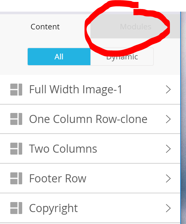Select the Copyright label
Screen dimensions: 186x224
coord(53,209)
